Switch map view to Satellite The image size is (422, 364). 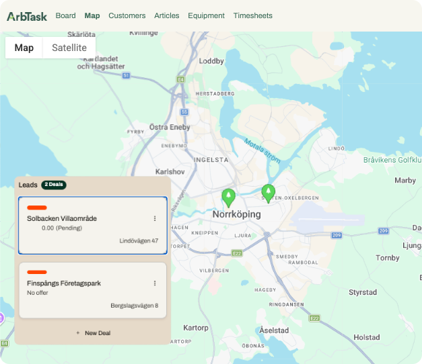[x=69, y=48]
